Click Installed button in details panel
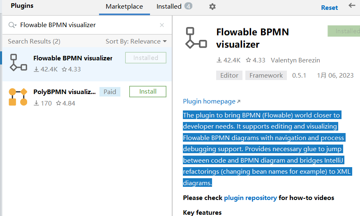This screenshot has width=360, height=216. click(344, 31)
